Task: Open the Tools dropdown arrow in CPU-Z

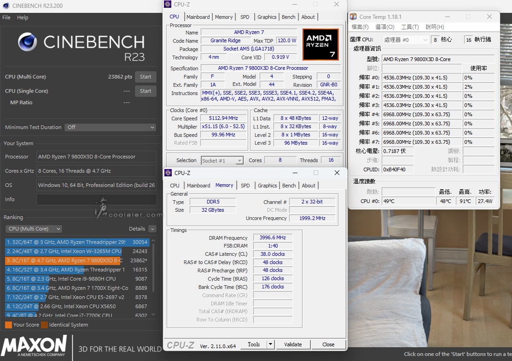Action: click(270, 344)
